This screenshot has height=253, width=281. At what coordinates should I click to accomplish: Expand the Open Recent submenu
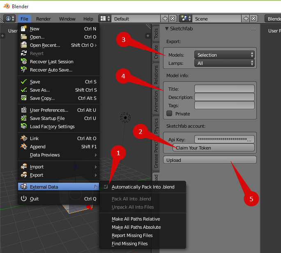pos(96,45)
